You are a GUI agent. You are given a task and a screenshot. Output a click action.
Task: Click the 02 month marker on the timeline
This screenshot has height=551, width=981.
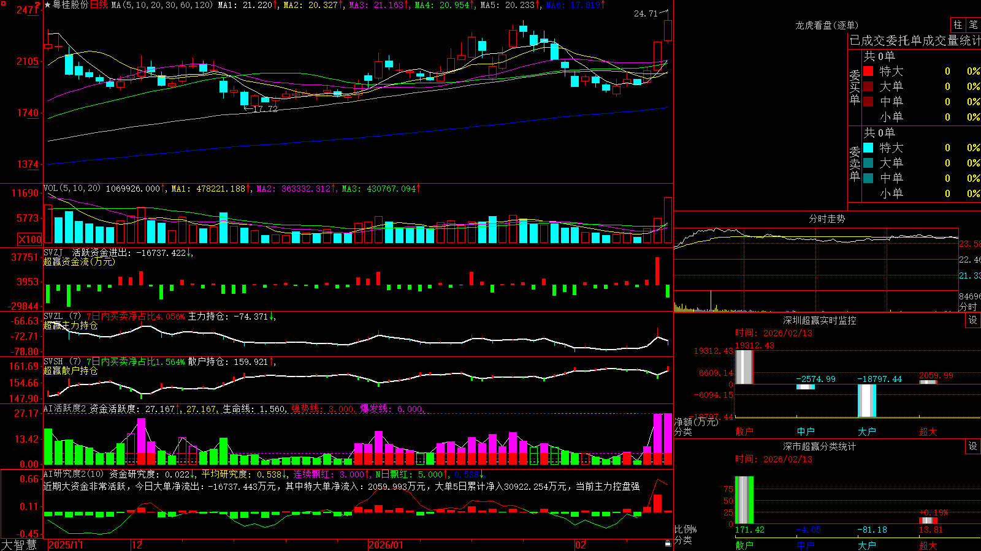pyautogui.click(x=581, y=545)
